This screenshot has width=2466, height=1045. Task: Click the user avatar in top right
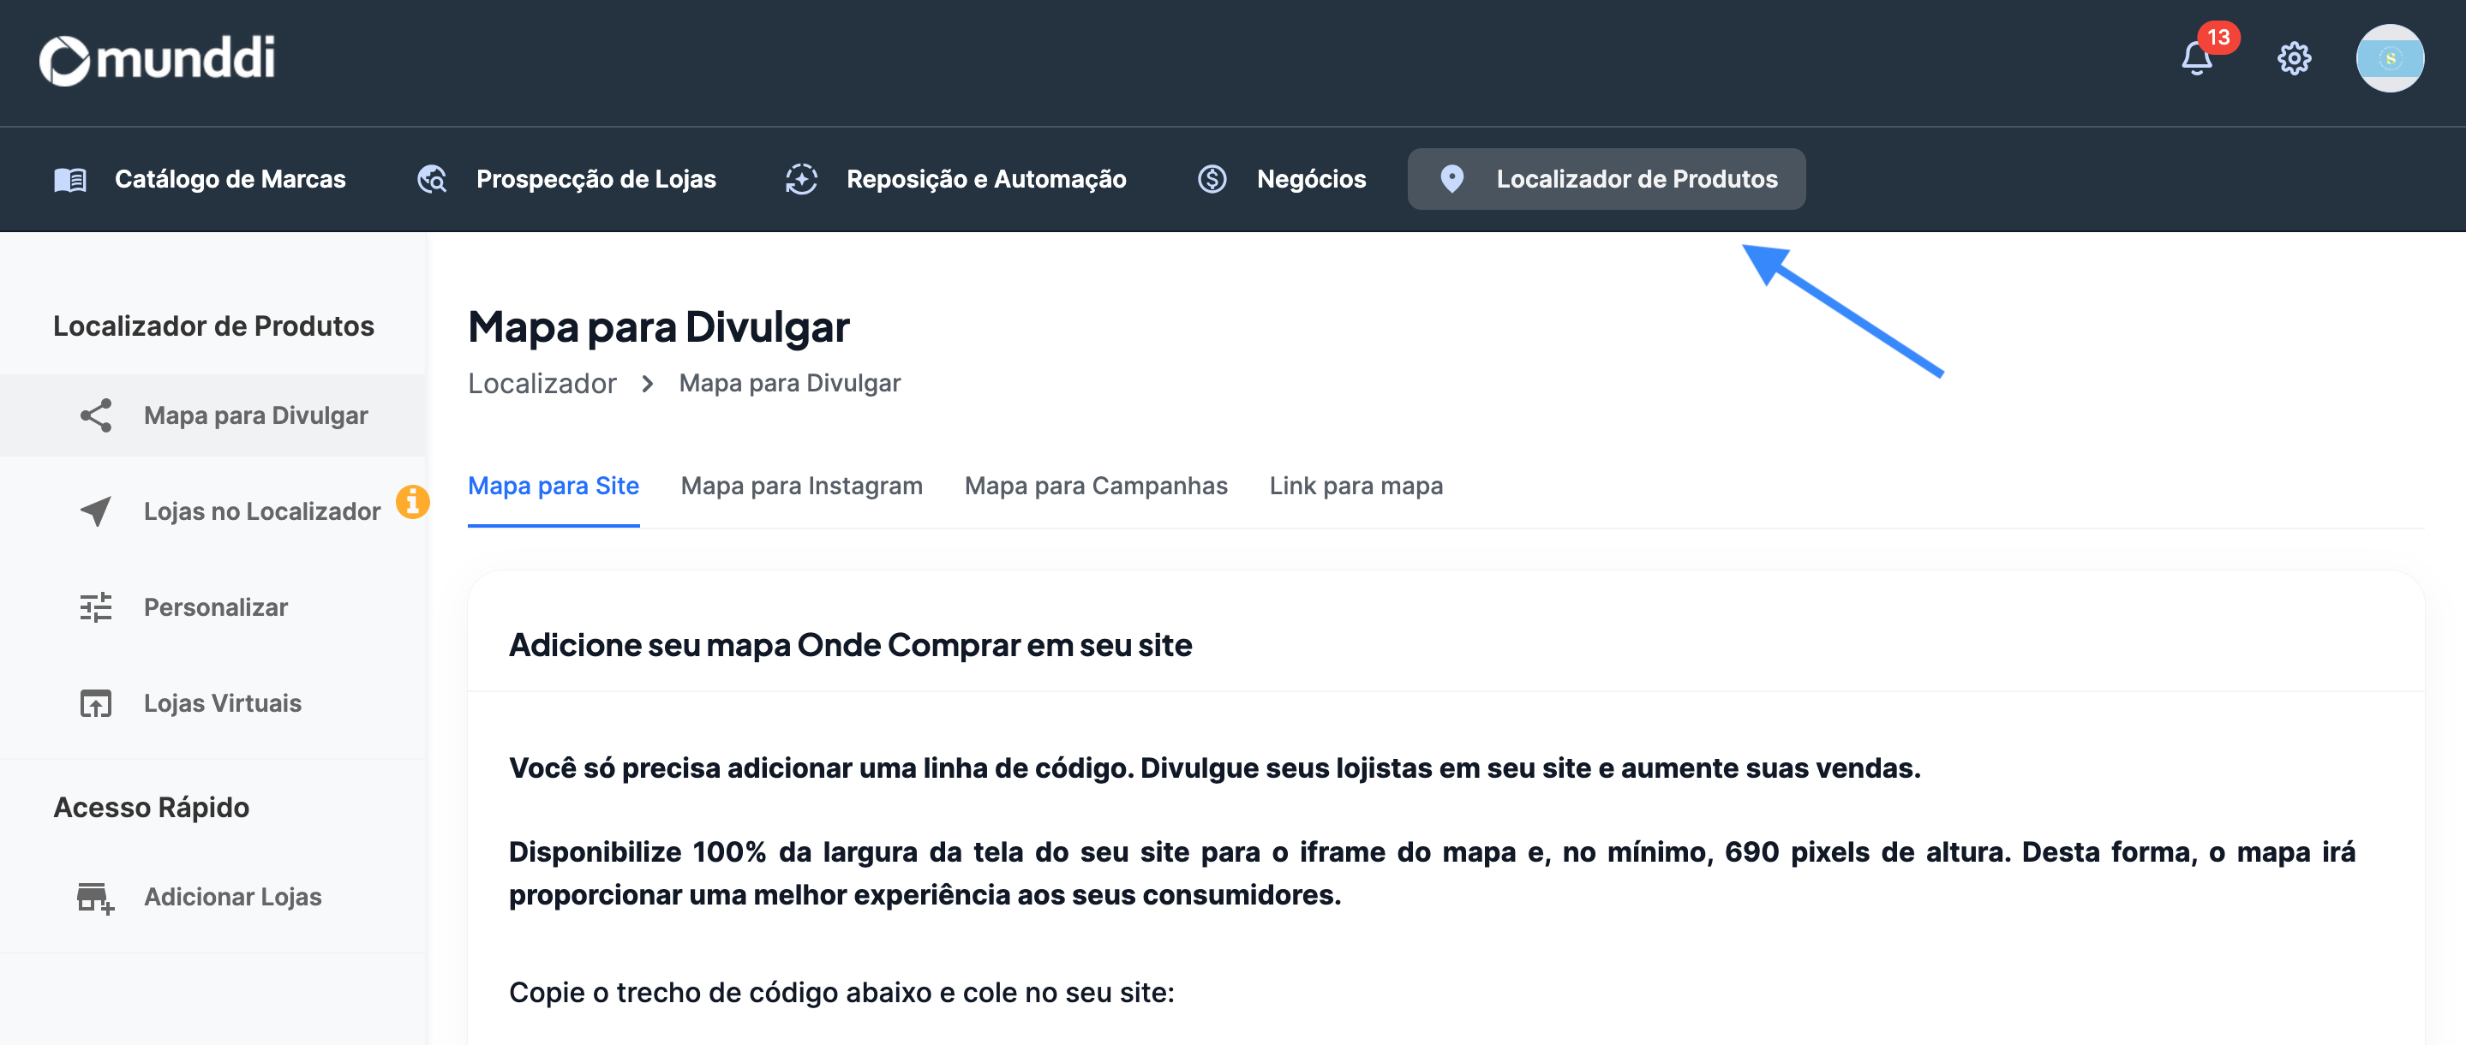(2391, 59)
